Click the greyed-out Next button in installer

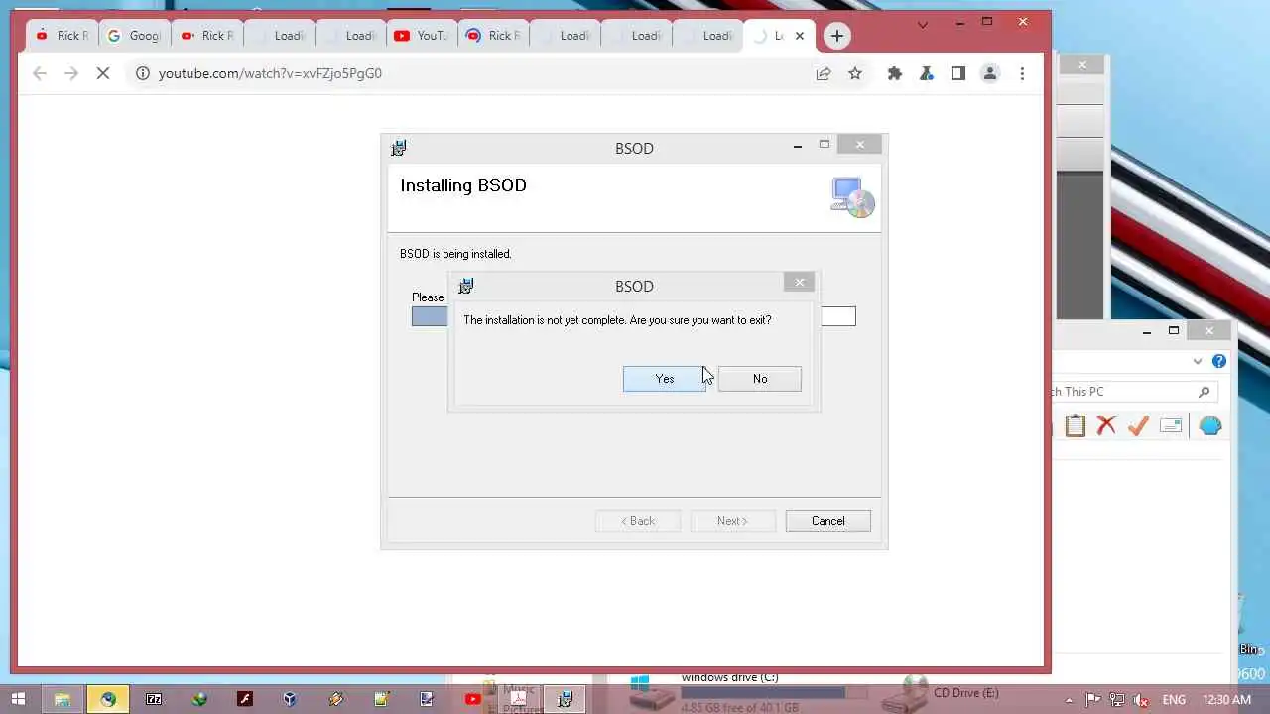coord(732,521)
